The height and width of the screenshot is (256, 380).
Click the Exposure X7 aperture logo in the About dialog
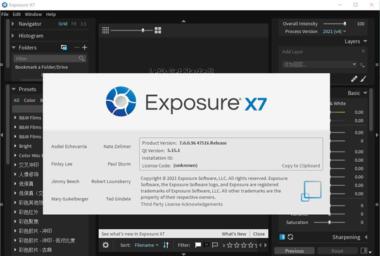coord(121,101)
